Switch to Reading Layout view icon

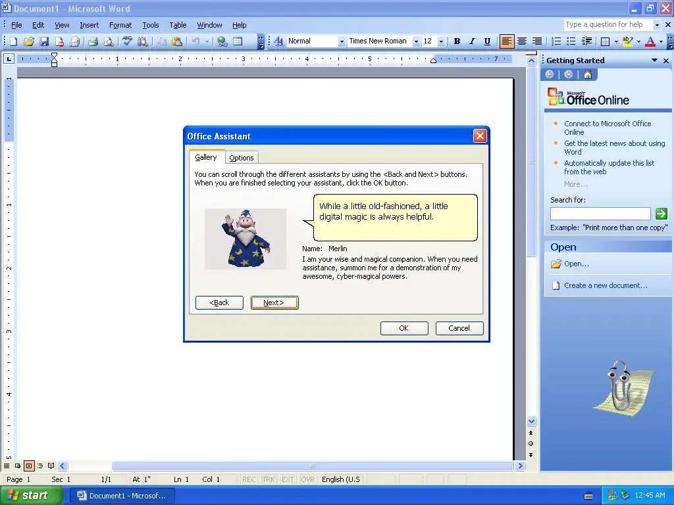coord(51,466)
